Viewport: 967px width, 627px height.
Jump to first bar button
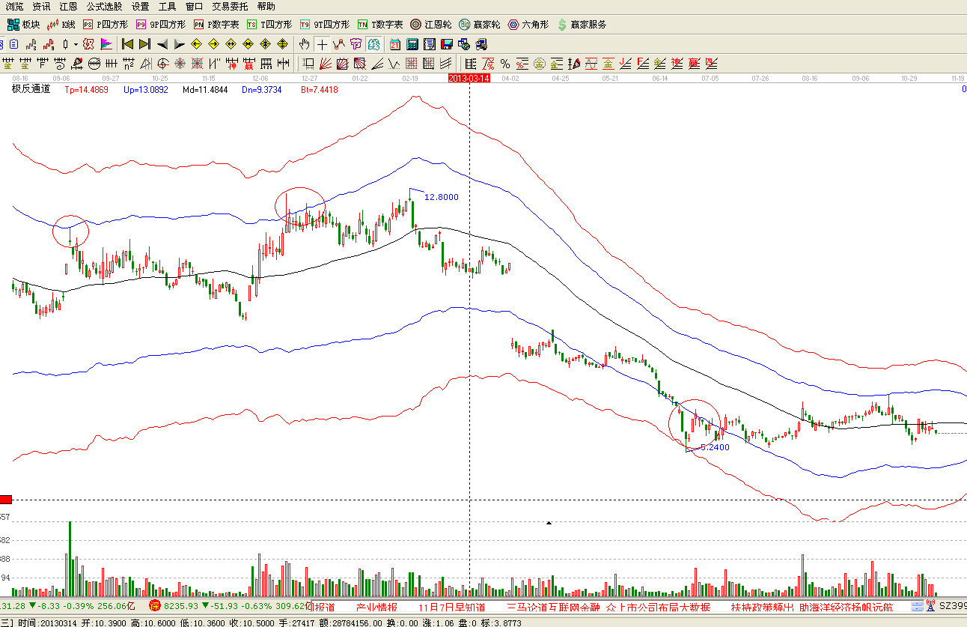click(127, 44)
